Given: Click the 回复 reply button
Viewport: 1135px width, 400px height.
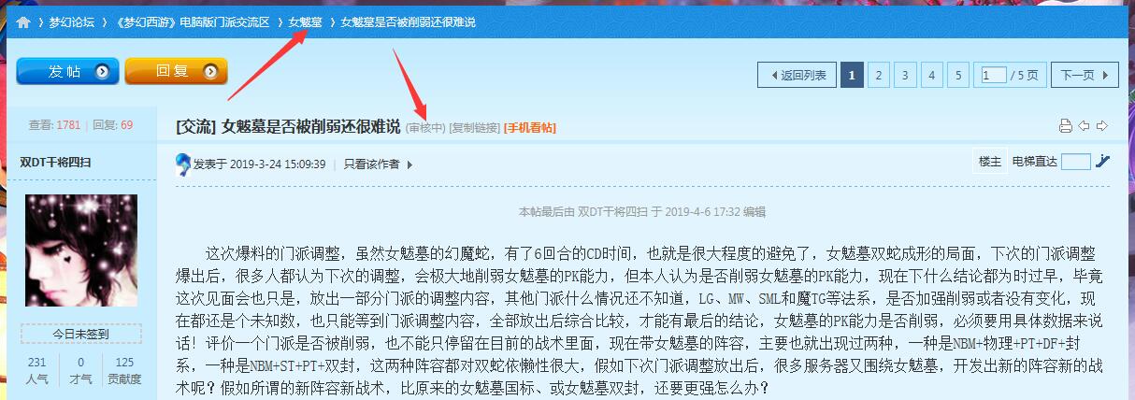Looking at the screenshot, I should (176, 71).
